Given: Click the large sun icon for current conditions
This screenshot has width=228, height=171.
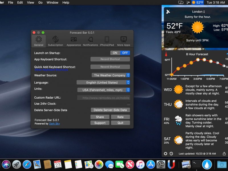Looking at the screenshot, I should (x=197, y=27).
